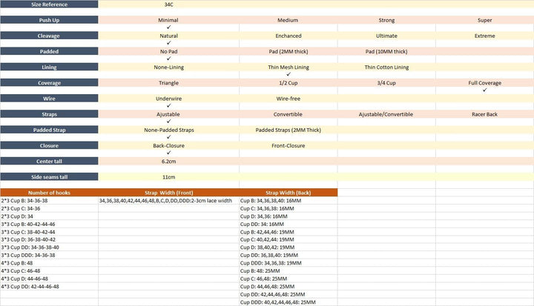Viewport: 534px width, 306px height.
Task: Click the checkmark beneath Underwire
Action: pos(168,105)
